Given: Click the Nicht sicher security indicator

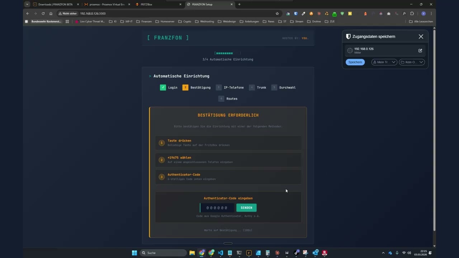Looking at the screenshot, I should tap(67, 14).
